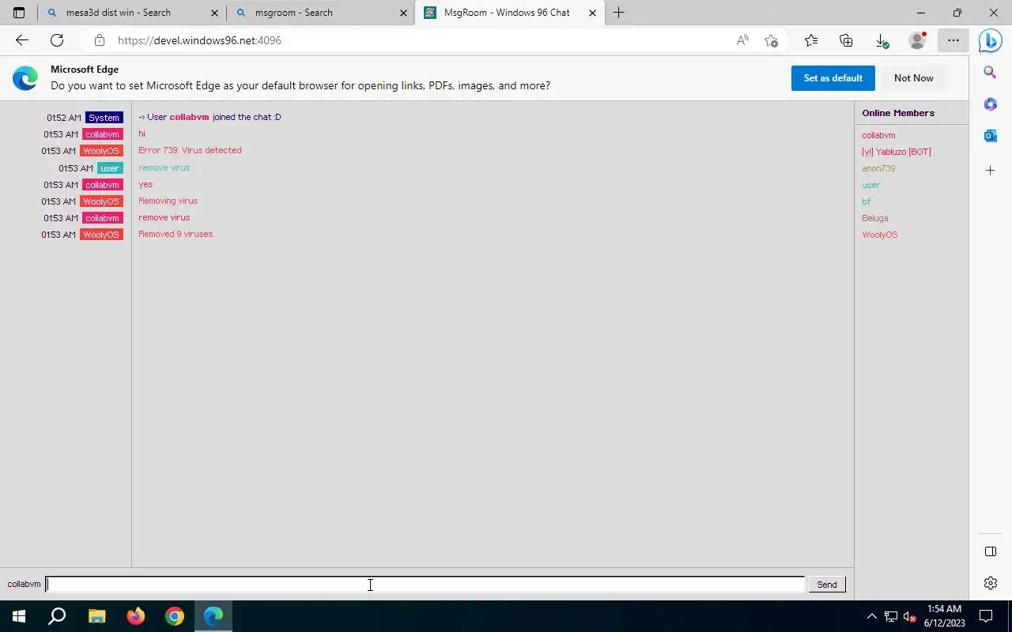Select WoolyOS in Online Members list
Viewport: 1012px width, 632px height.
click(x=879, y=235)
